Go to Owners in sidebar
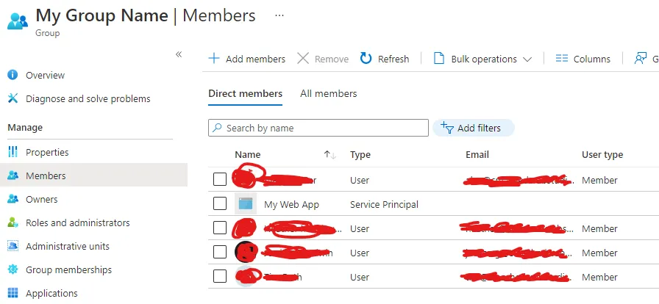Image resolution: width=659 pixels, height=304 pixels. (41, 199)
